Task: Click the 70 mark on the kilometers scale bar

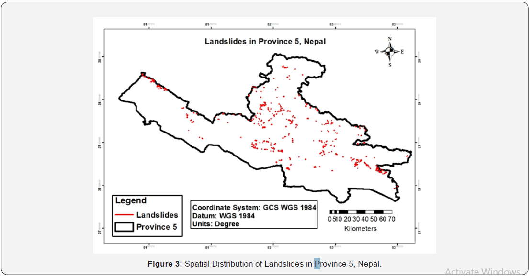Action: (x=392, y=218)
